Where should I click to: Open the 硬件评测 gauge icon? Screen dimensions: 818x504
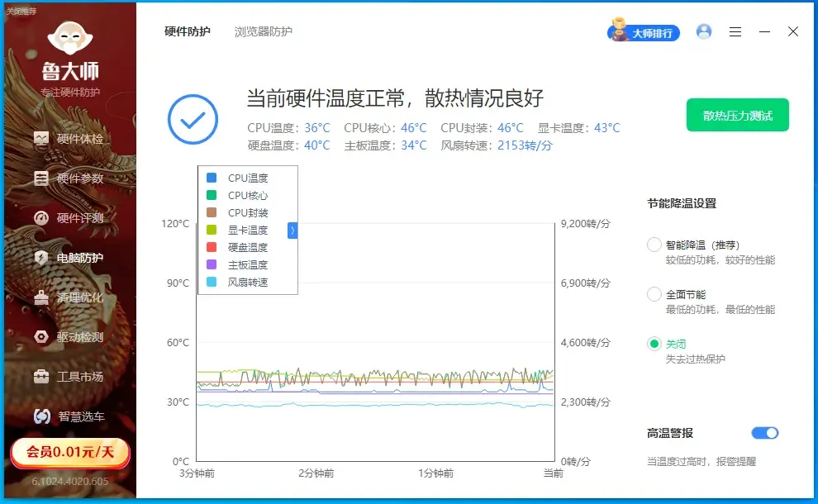[41, 218]
